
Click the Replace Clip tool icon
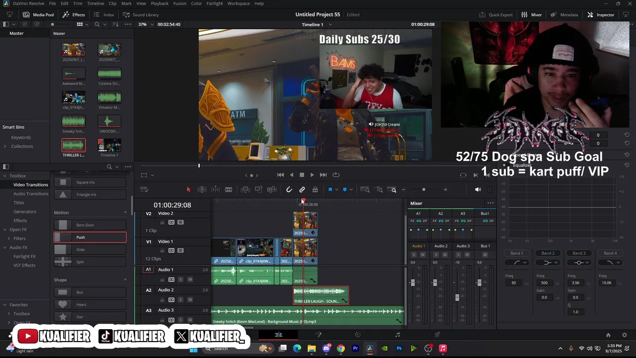pyautogui.click(x=272, y=189)
